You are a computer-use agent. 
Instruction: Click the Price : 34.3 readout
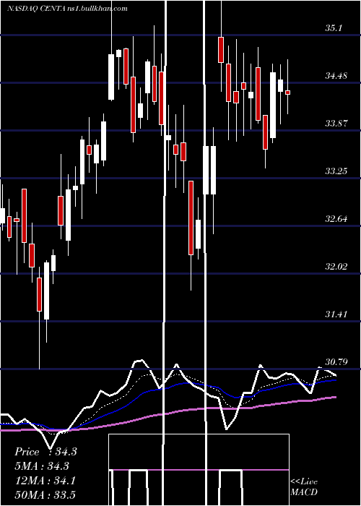45,452
